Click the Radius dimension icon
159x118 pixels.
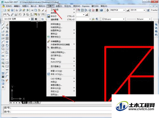20,14
